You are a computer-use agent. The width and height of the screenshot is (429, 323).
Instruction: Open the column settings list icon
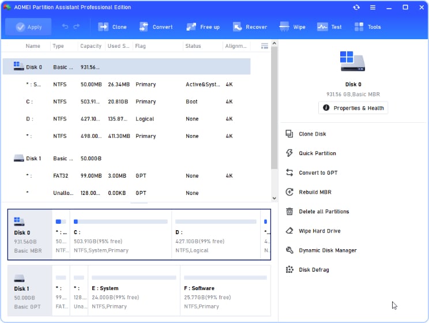[265, 46]
